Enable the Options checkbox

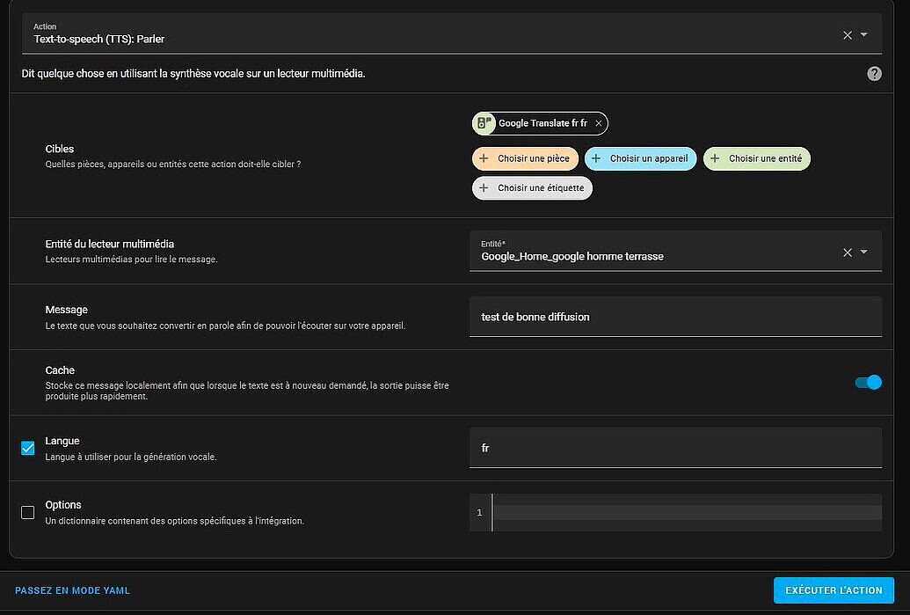click(x=27, y=512)
